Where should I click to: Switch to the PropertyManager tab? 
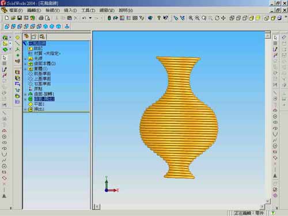34,36
